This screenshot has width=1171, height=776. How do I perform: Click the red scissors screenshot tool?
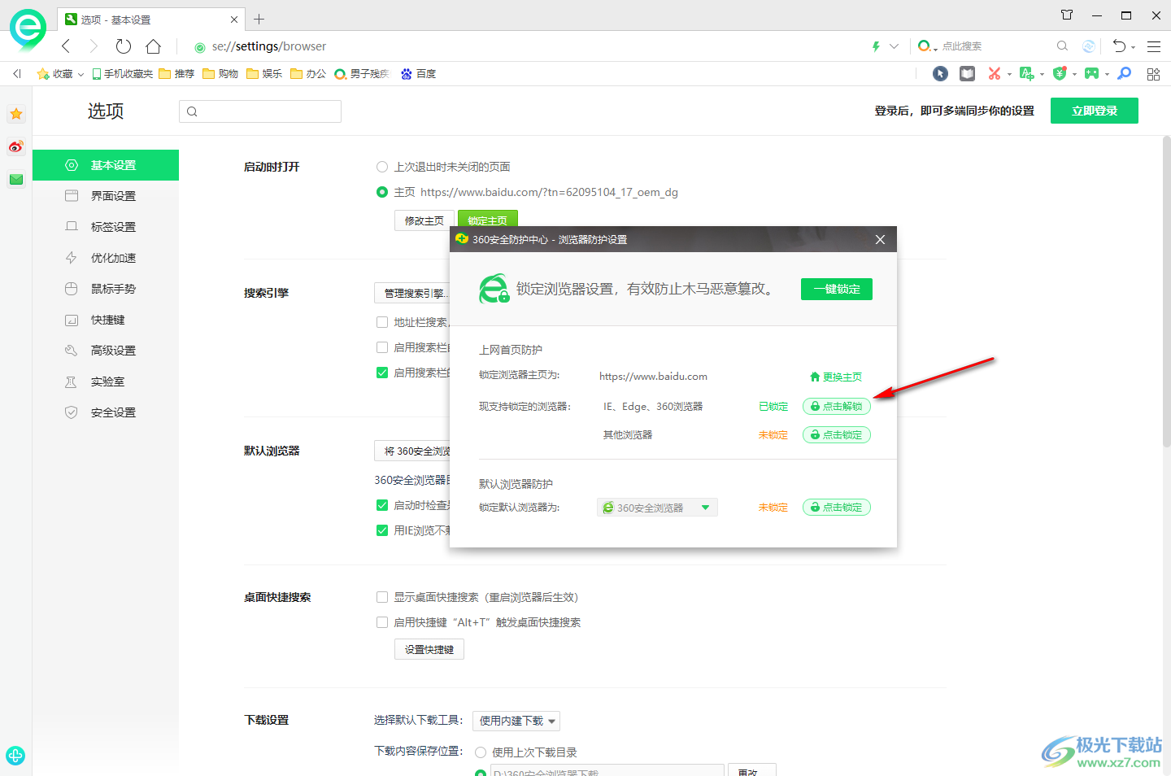[x=994, y=74]
